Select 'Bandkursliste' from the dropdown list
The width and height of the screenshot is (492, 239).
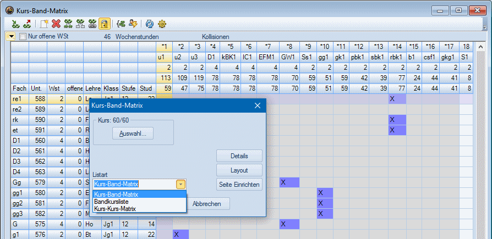(x=113, y=202)
